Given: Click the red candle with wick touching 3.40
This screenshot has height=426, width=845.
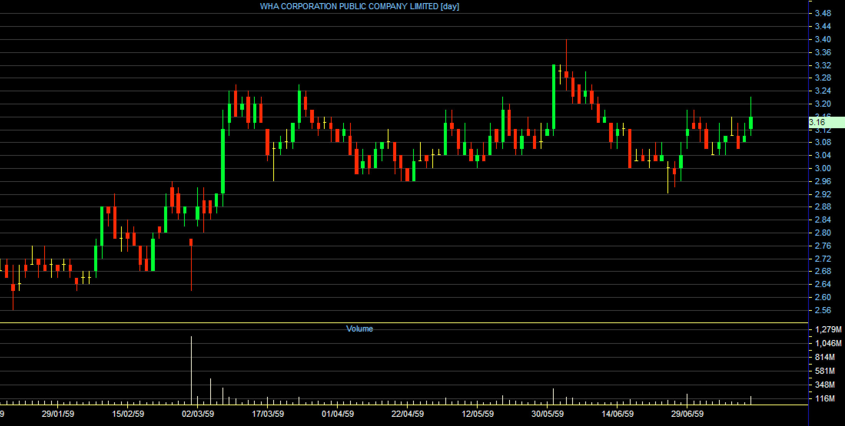Looking at the screenshot, I should point(566,74).
